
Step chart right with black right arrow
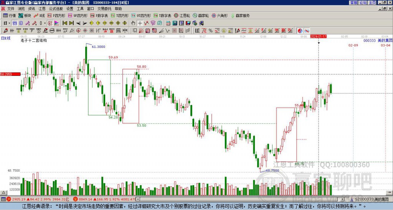tap(85, 23)
